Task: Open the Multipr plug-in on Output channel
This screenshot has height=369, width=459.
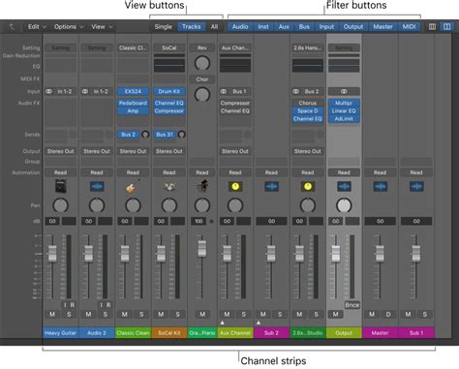Action: click(x=344, y=103)
